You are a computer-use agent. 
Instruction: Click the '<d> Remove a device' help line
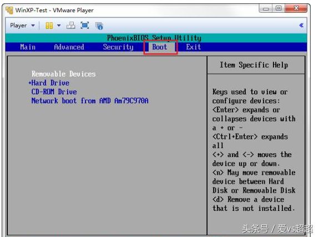(248, 199)
